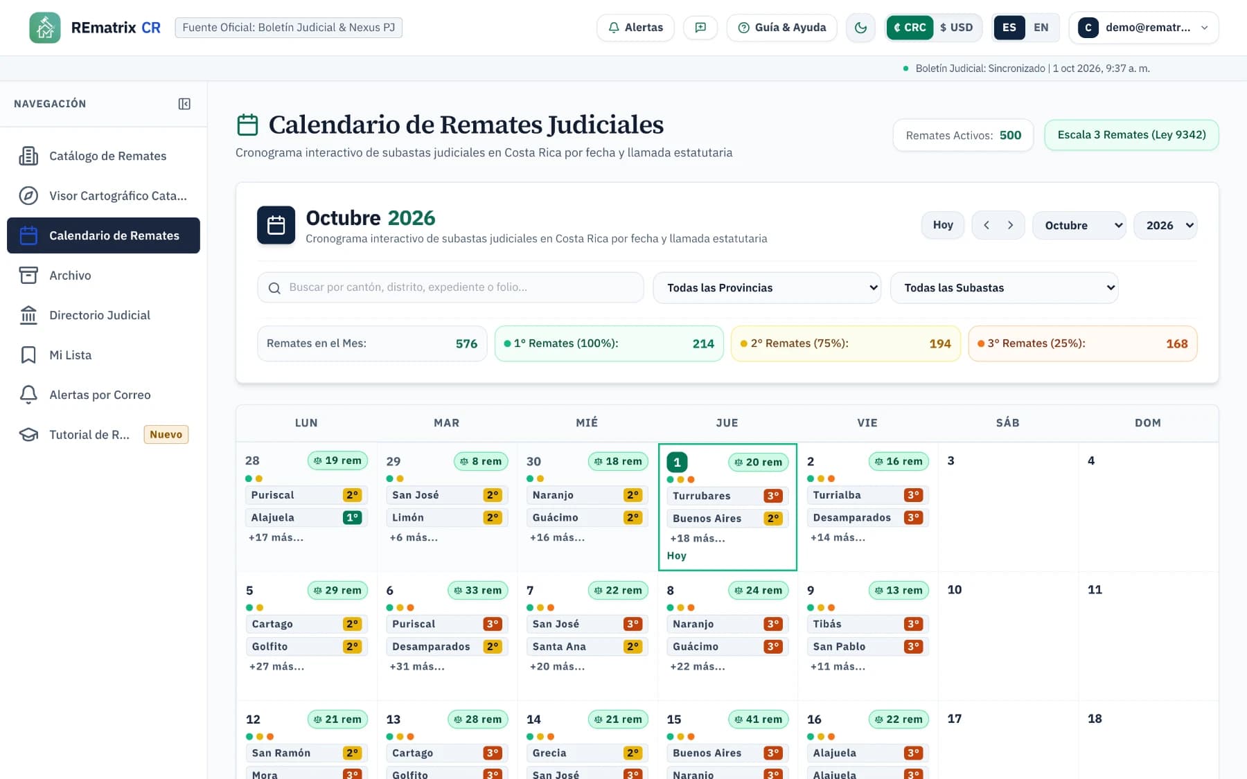Screen dimensions: 1247x779
Task: Focus the cantón search input field
Action: click(x=450, y=287)
